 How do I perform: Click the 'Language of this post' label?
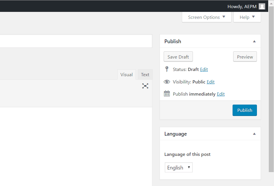pyautogui.click(x=187, y=154)
